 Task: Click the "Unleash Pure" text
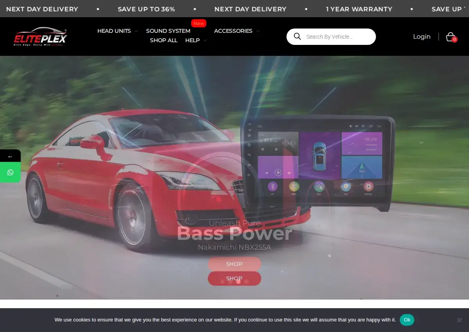[234, 223]
